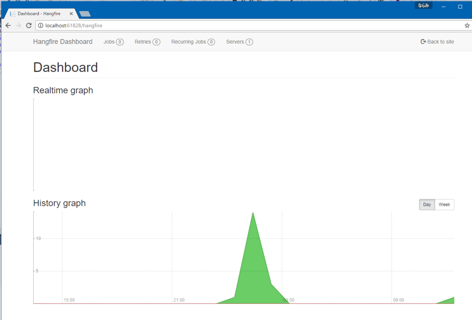Open a new browser tab
Screen dimensions: 472x320
(85, 14)
